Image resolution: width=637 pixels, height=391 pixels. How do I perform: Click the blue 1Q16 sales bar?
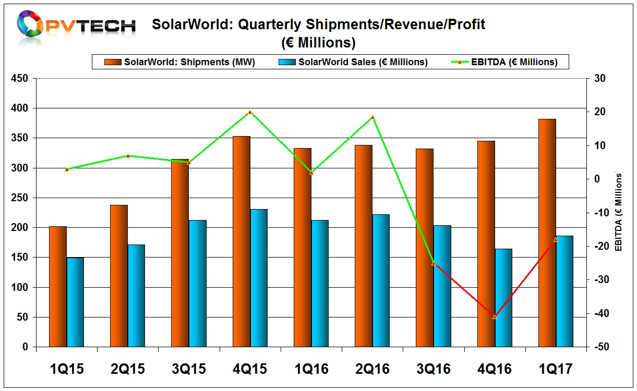(319, 284)
